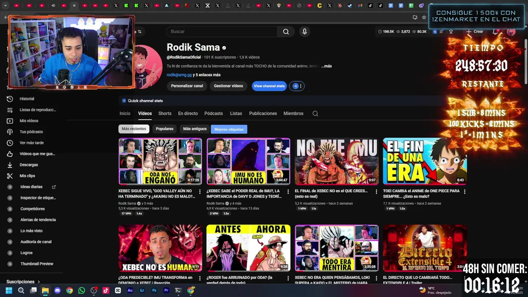Image resolution: width=528 pixels, height=297 pixels.
Task: Open the rodik@amg.gg link
Action: [x=179, y=75]
